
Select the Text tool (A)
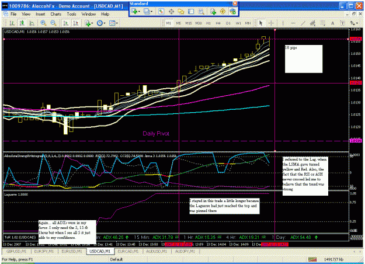tap(332, 23)
